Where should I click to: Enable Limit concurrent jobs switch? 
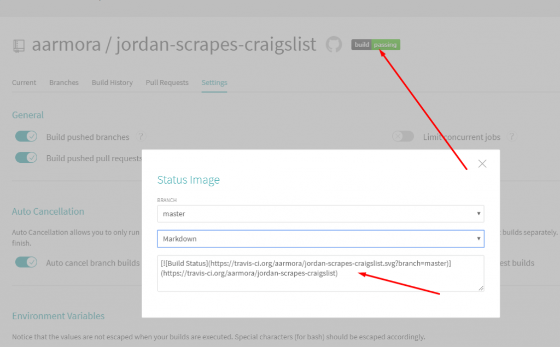pos(403,137)
